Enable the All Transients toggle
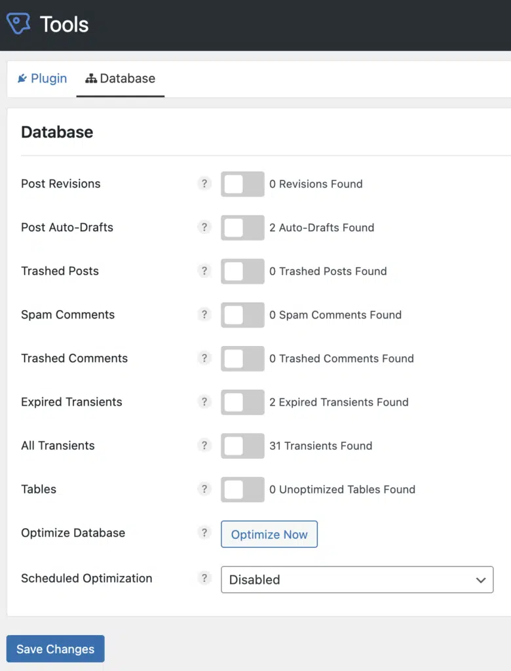The height and width of the screenshot is (671, 511). tap(242, 446)
